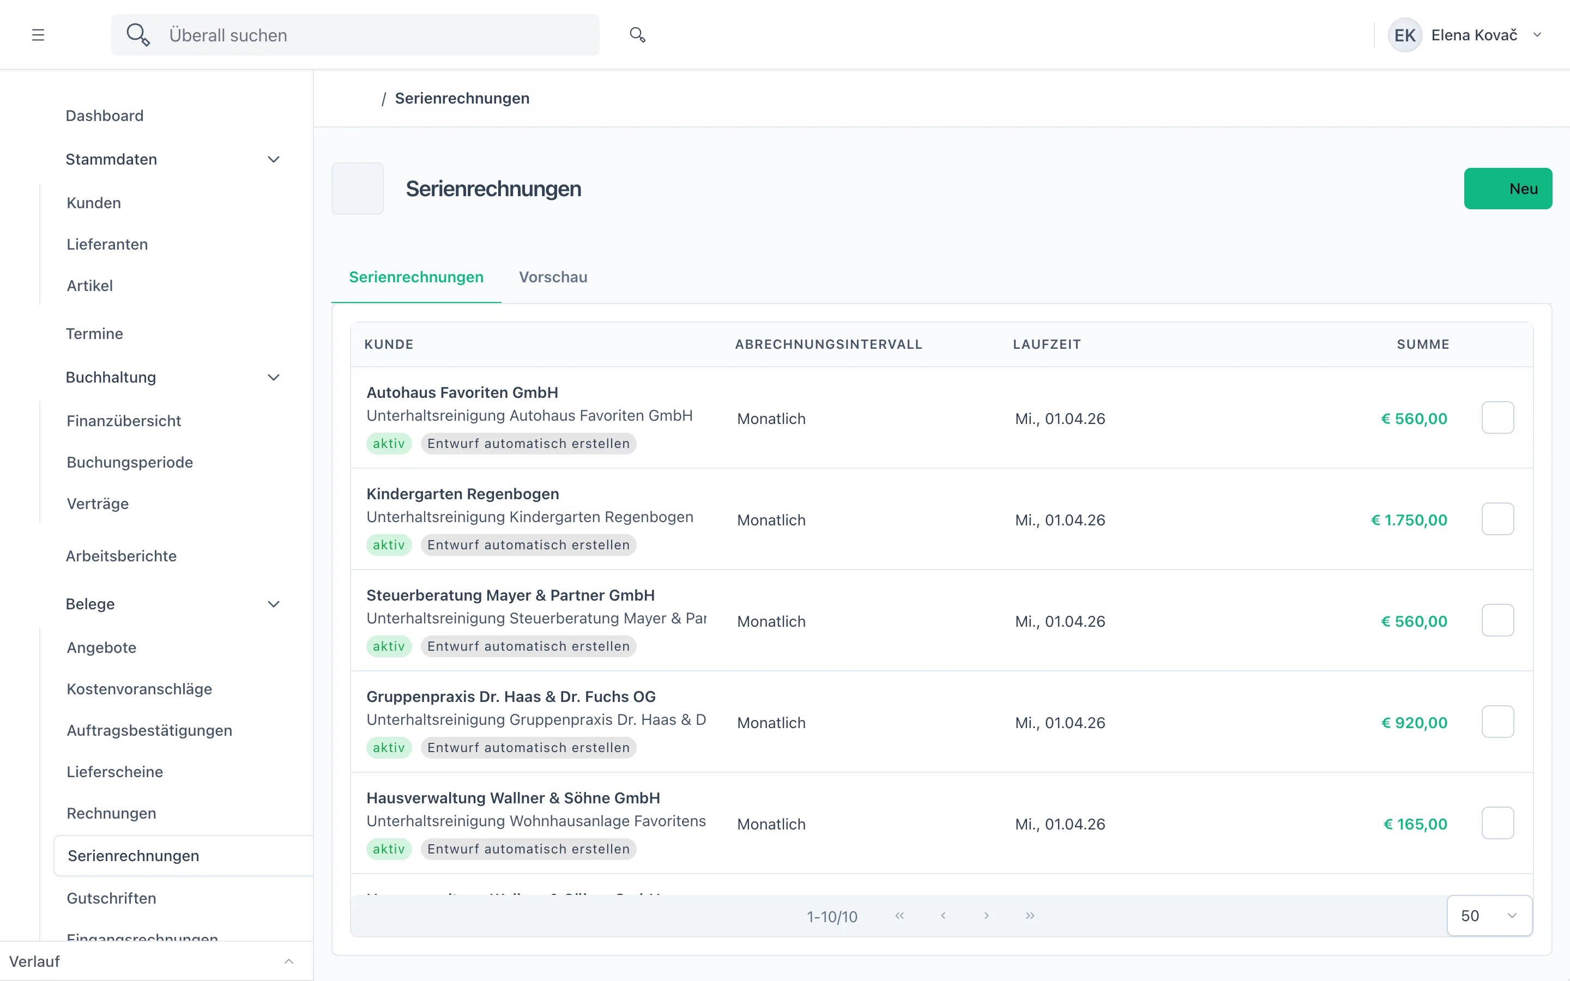Go to previous page of results
The height and width of the screenshot is (981, 1570).
pyautogui.click(x=943, y=916)
